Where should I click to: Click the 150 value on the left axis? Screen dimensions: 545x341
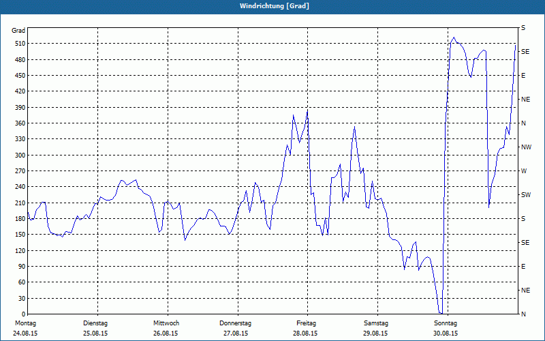(20, 235)
